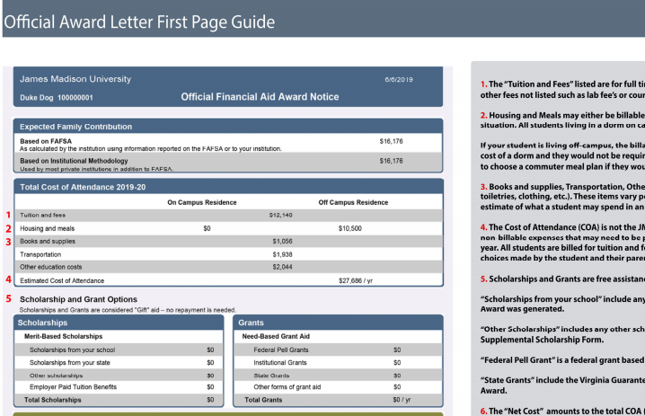The image size is (645, 416).
Task: Select 'Need-Based Grant Aid' subheading
Action: click(x=276, y=336)
